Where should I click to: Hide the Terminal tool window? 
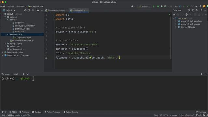point(205,74)
